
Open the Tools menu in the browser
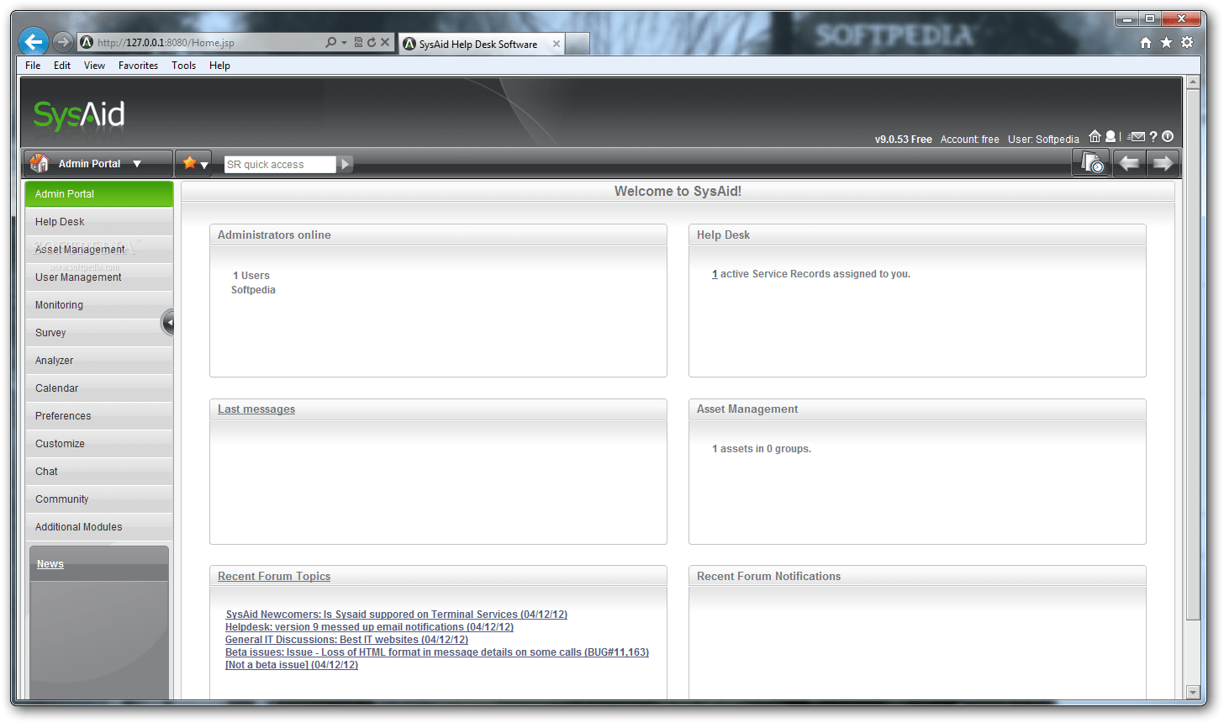pyautogui.click(x=183, y=65)
